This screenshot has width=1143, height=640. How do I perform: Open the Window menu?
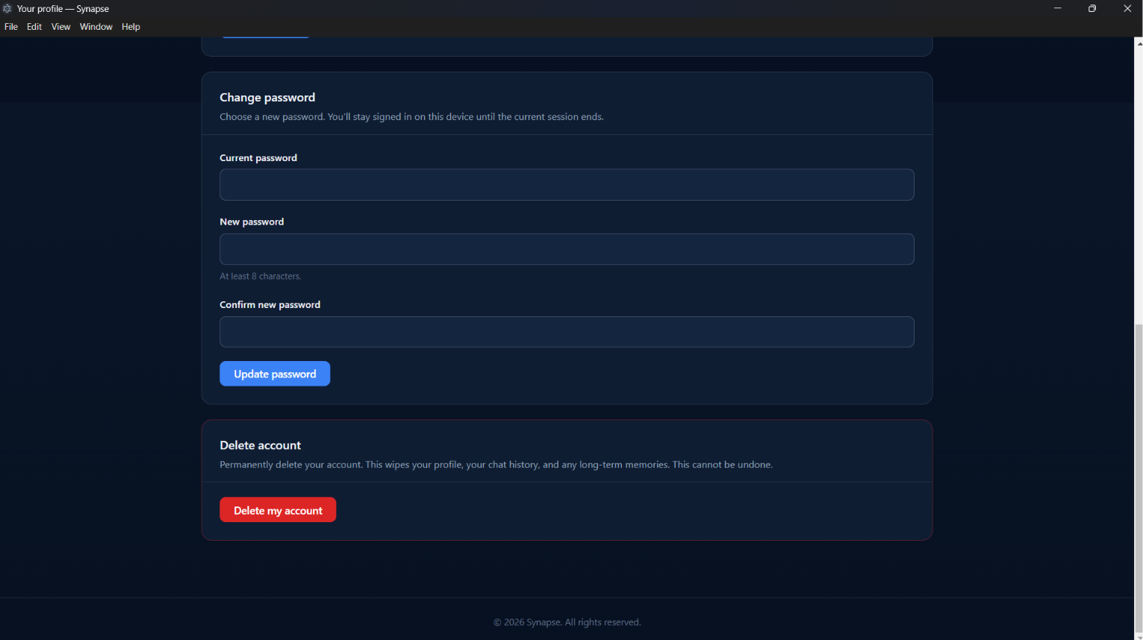coord(96,27)
